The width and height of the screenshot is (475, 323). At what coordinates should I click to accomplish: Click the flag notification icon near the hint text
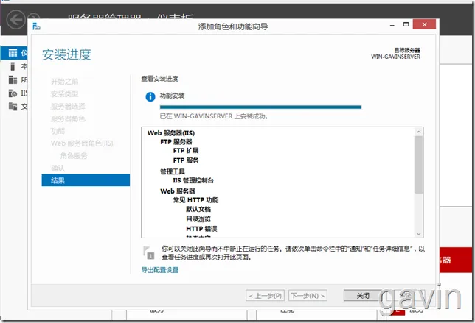(x=149, y=252)
